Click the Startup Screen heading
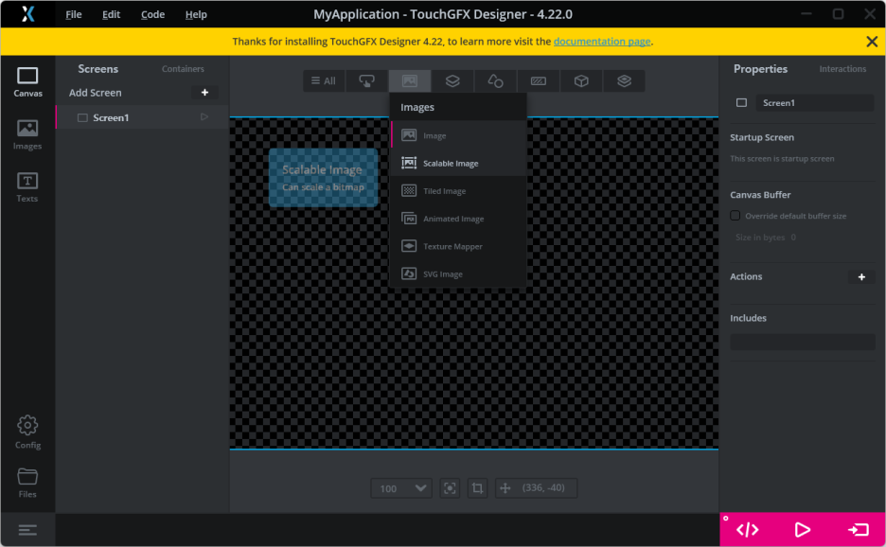 point(762,137)
